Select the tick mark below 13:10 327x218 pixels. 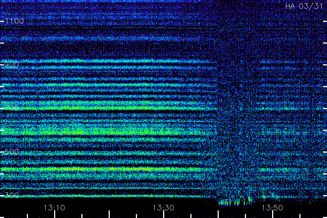tap(54, 214)
